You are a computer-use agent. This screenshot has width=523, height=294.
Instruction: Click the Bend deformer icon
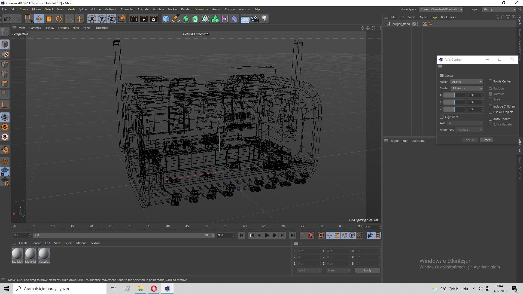(x=235, y=19)
